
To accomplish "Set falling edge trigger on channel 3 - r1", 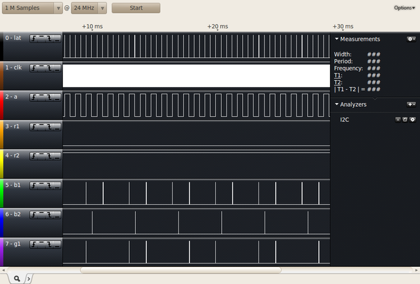I will pyautogui.click(x=49, y=127).
